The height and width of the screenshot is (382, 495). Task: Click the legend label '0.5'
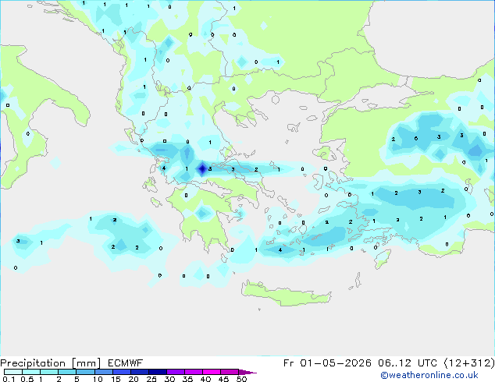tap(27, 379)
